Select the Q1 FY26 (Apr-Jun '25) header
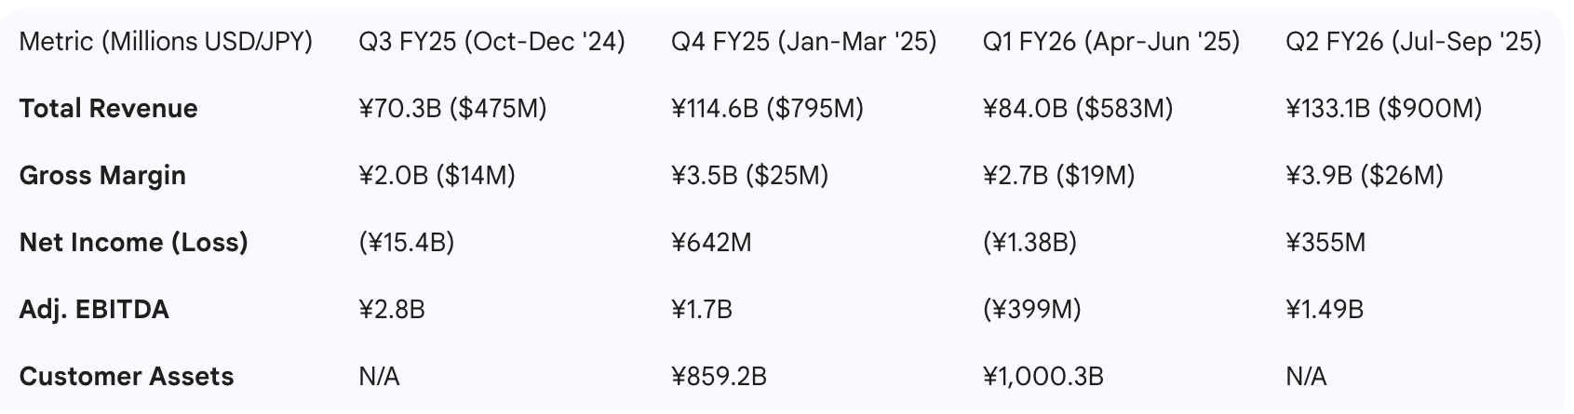The height and width of the screenshot is (414, 1574). coord(1111,42)
